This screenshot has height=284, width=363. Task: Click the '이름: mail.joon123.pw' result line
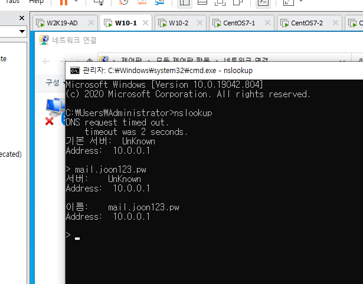tap(122, 207)
